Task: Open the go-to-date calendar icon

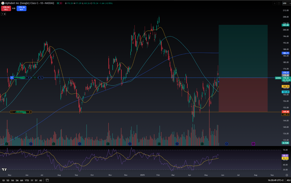Action: point(47,180)
